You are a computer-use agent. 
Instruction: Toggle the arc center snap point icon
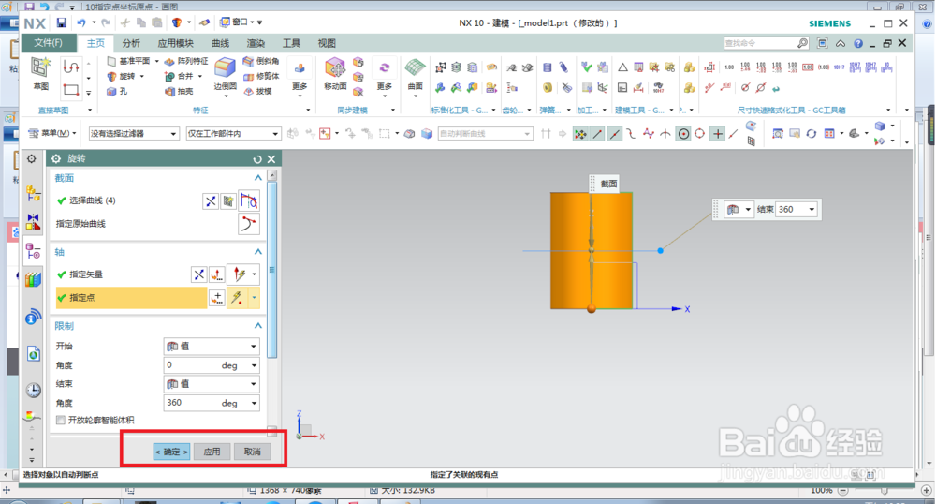(x=683, y=134)
